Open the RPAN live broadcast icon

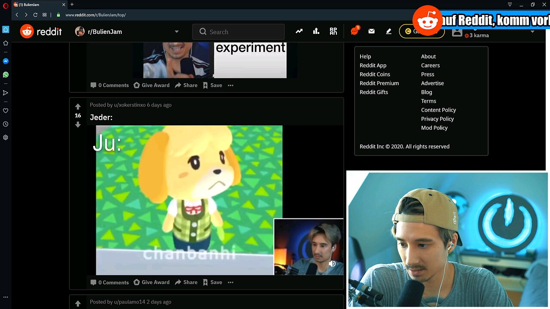[333, 31]
